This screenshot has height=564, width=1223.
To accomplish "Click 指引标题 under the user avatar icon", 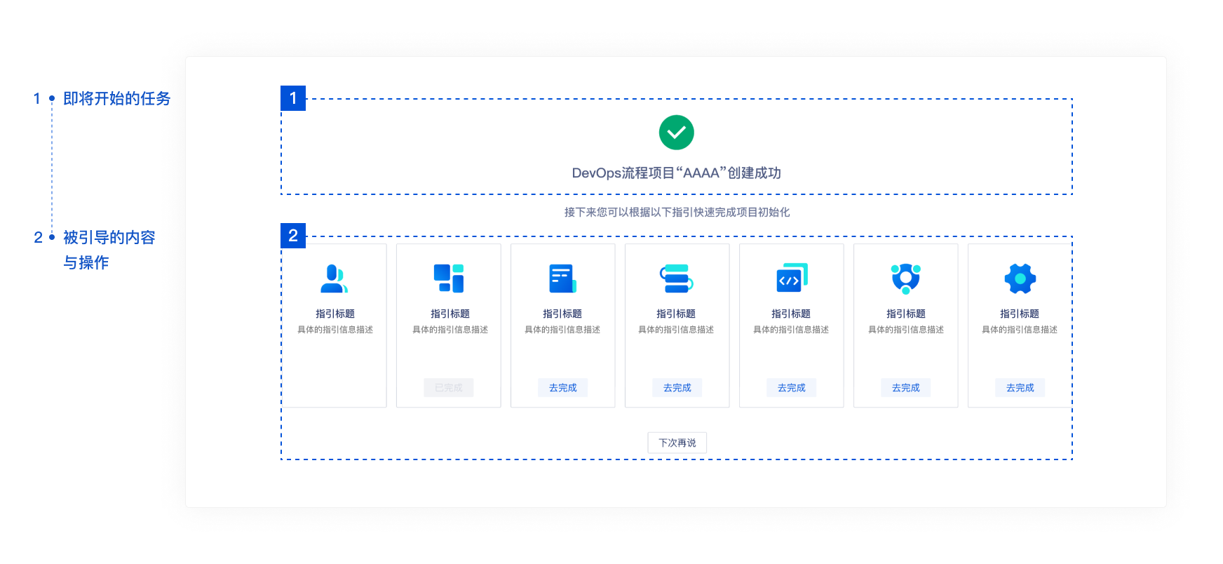I will pos(335,314).
